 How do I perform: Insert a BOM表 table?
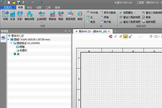pos(92,12)
